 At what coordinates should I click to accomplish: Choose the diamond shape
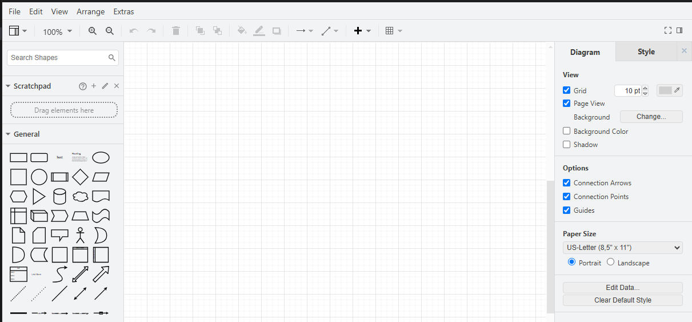(81, 177)
